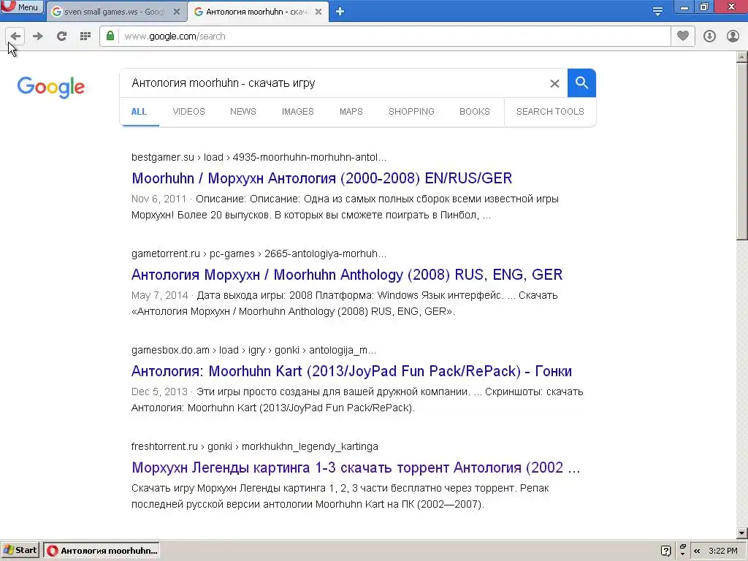Click the Google logo
This screenshot has height=561, width=748.
51,88
